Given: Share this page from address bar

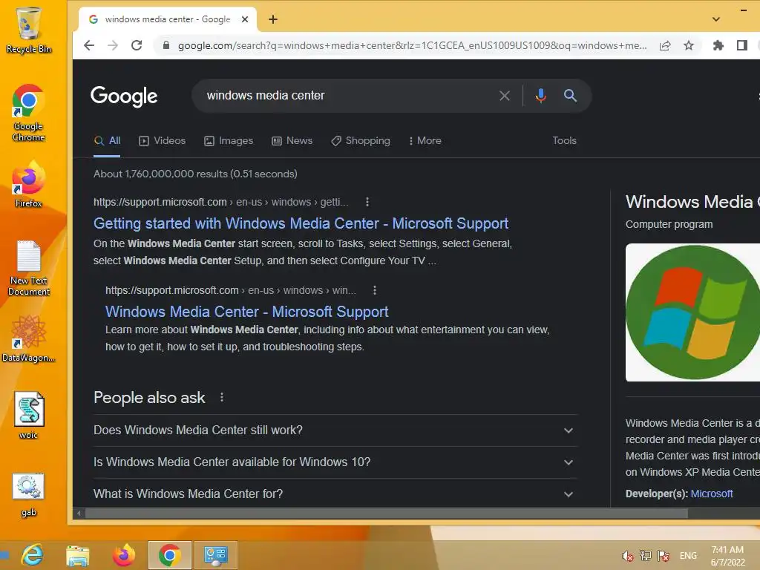Looking at the screenshot, I should [665, 45].
